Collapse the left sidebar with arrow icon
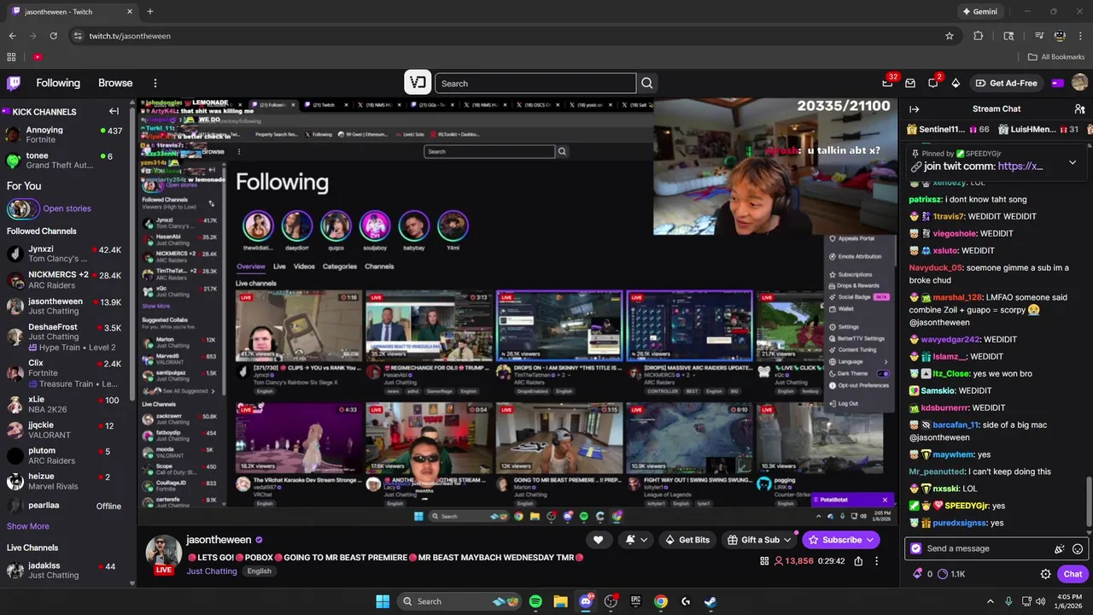 114,111
